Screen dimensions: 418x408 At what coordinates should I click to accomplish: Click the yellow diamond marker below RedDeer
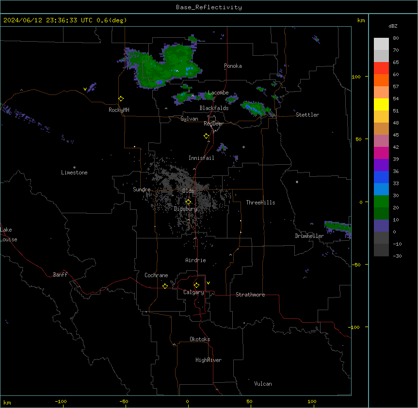[207, 136]
